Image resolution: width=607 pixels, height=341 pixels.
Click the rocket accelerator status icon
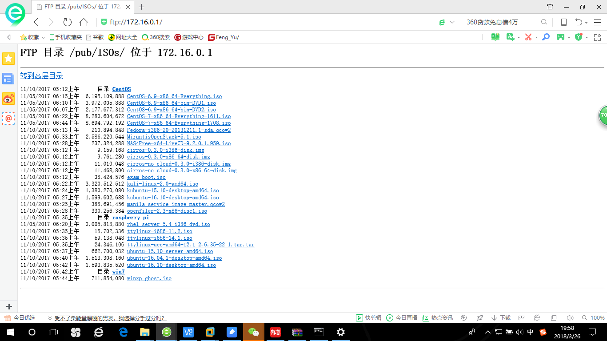(479, 318)
